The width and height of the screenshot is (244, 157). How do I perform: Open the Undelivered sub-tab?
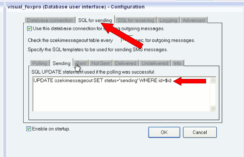coord(155,63)
